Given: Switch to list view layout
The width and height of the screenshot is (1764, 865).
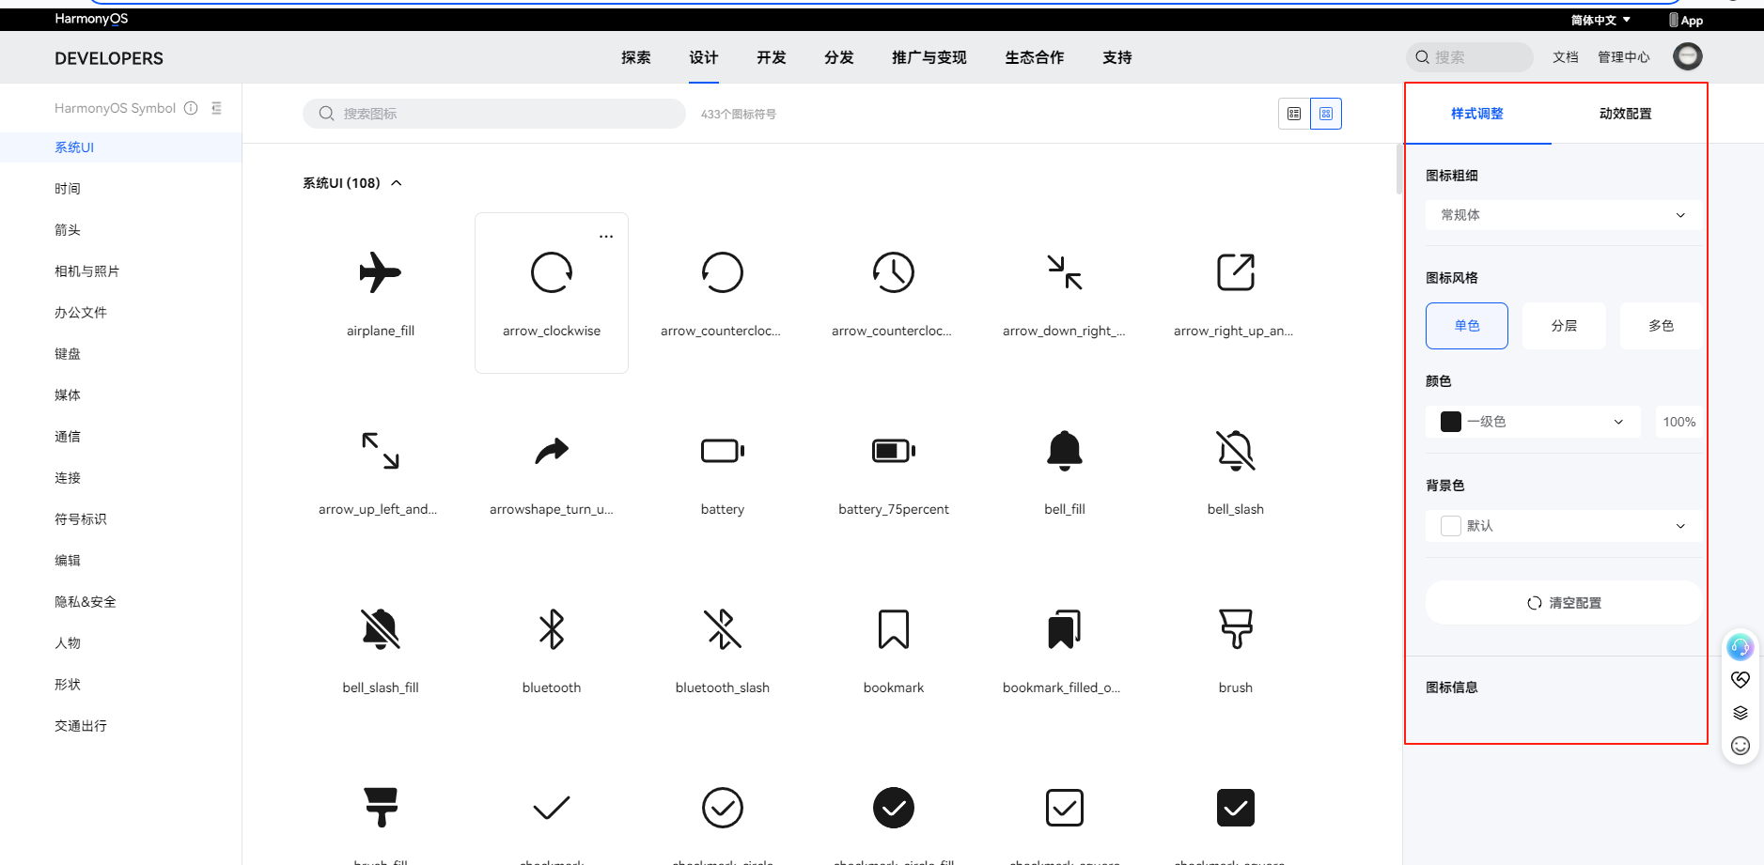Looking at the screenshot, I should [x=1294, y=114].
